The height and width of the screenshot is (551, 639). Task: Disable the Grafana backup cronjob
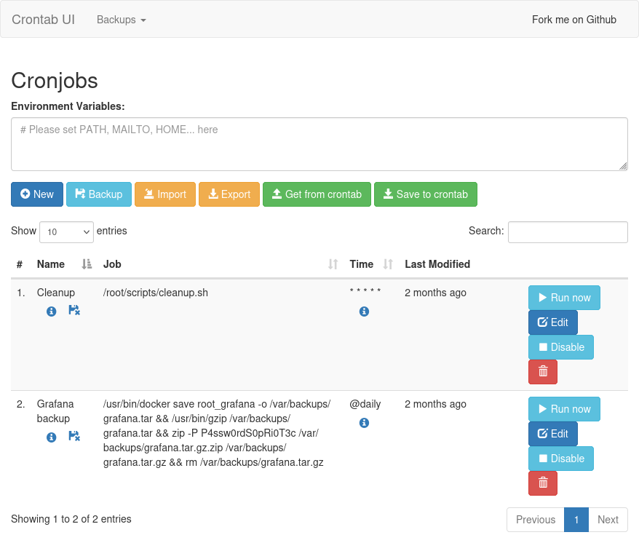pos(560,459)
